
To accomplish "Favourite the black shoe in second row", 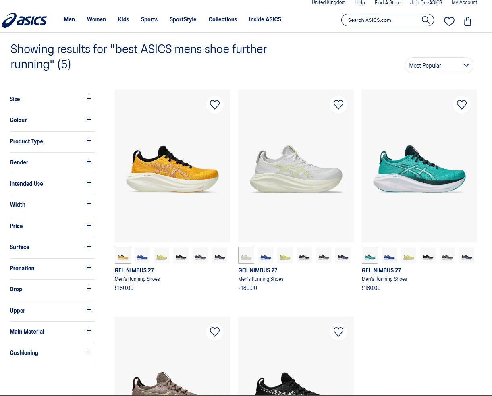I will click(x=338, y=332).
